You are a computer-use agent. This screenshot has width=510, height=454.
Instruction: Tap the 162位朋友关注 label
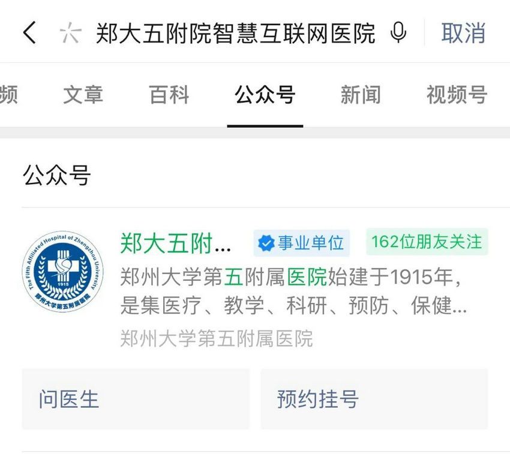coord(427,242)
